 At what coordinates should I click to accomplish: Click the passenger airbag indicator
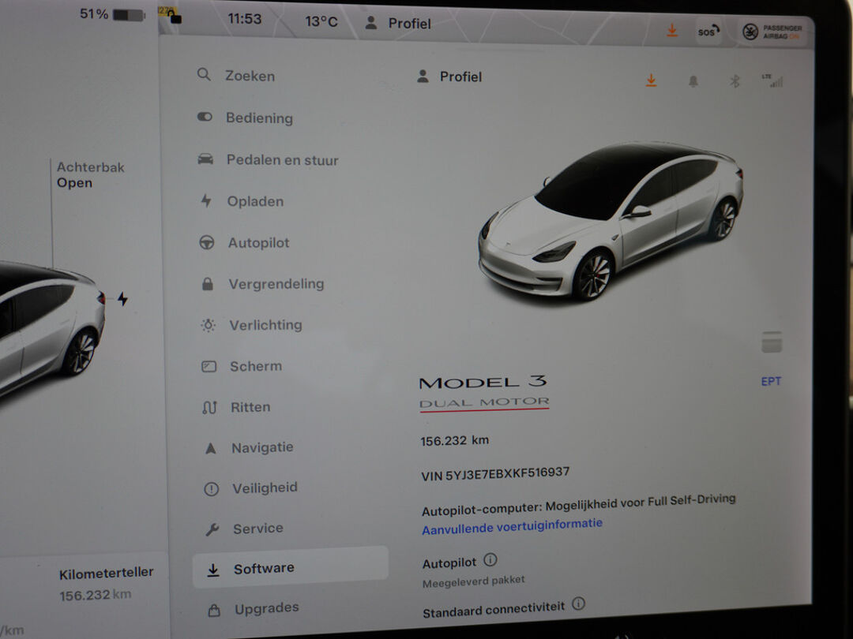tap(772, 32)
